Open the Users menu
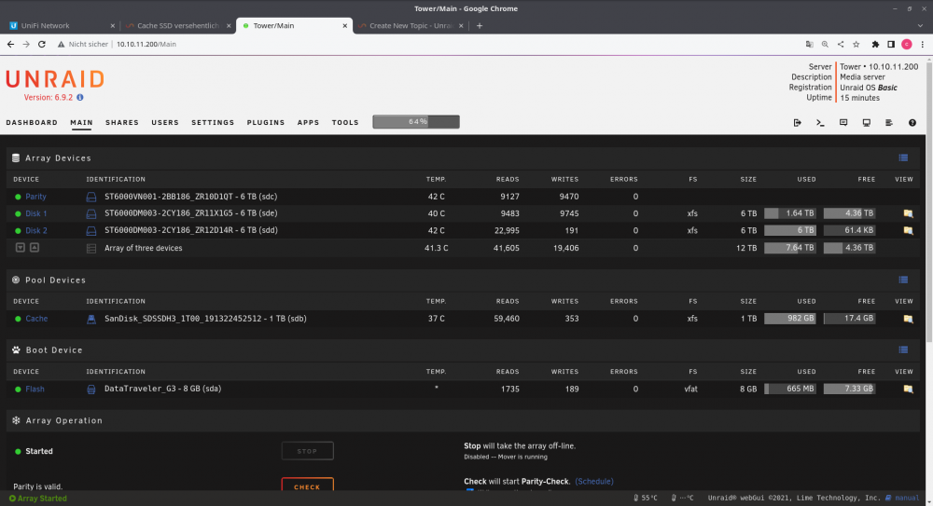 point(165,122)
